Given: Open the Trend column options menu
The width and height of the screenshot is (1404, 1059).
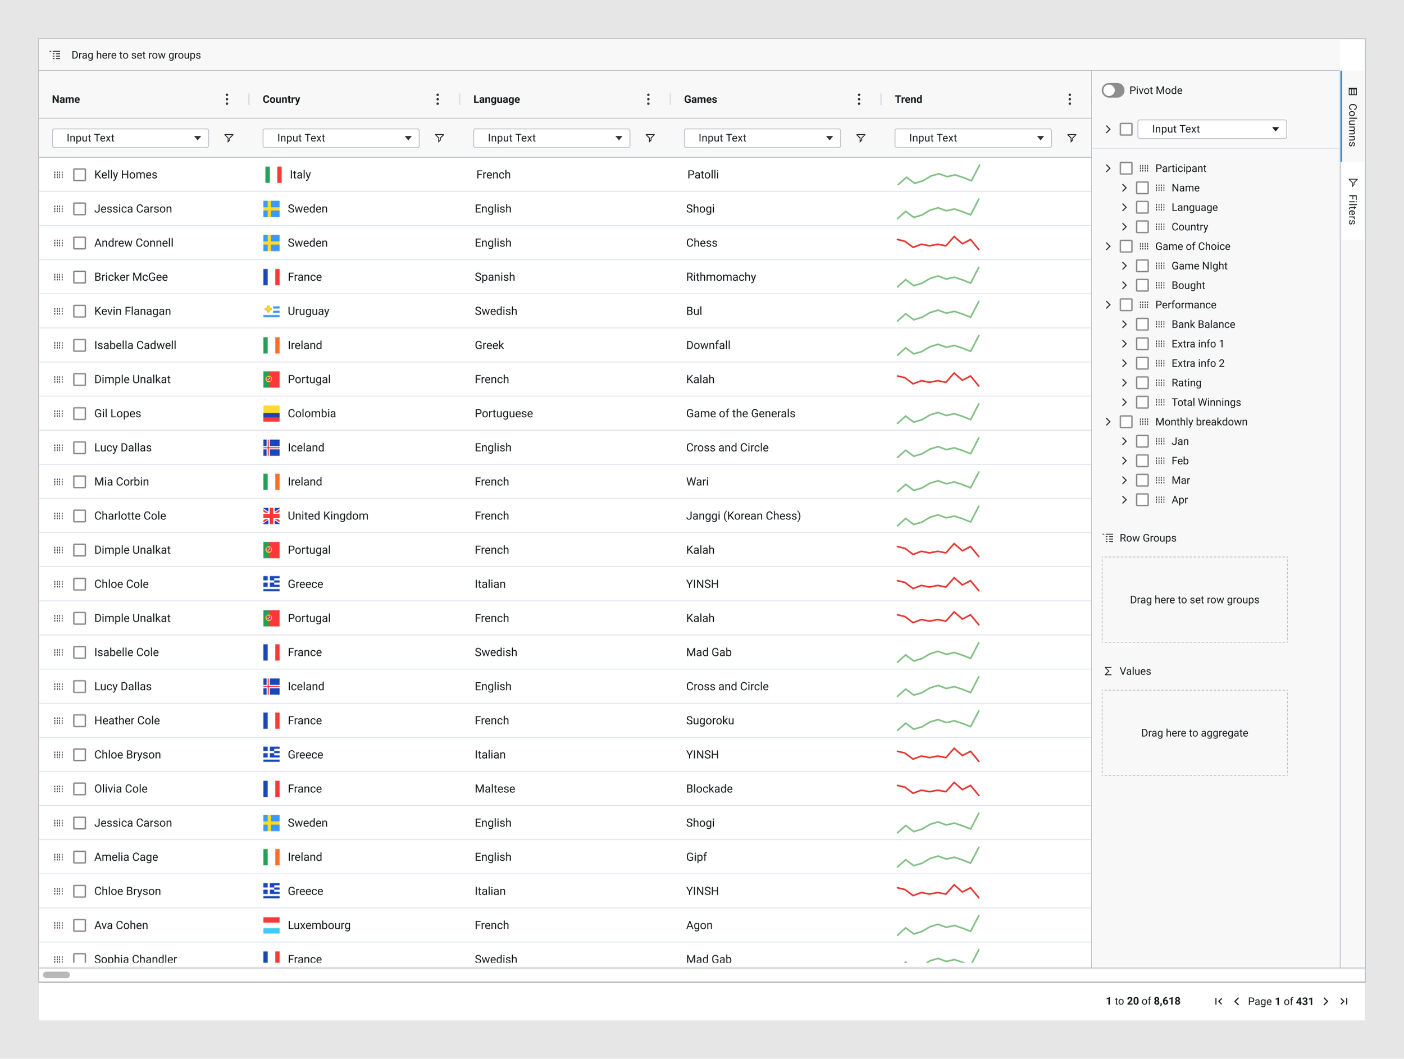Looking at the screenshot, I should pos(1069,99).
